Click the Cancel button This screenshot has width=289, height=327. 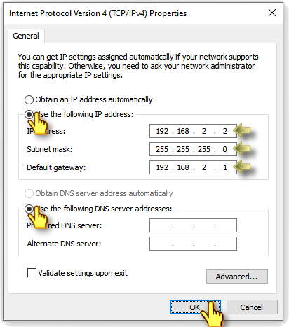tap(252, 307)
